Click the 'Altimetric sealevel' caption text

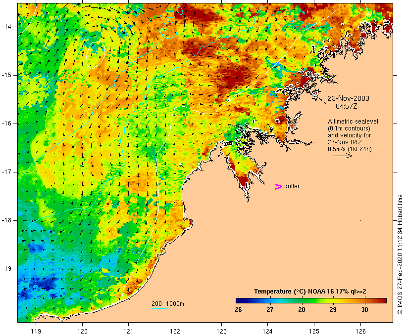(x=353, y=122)
